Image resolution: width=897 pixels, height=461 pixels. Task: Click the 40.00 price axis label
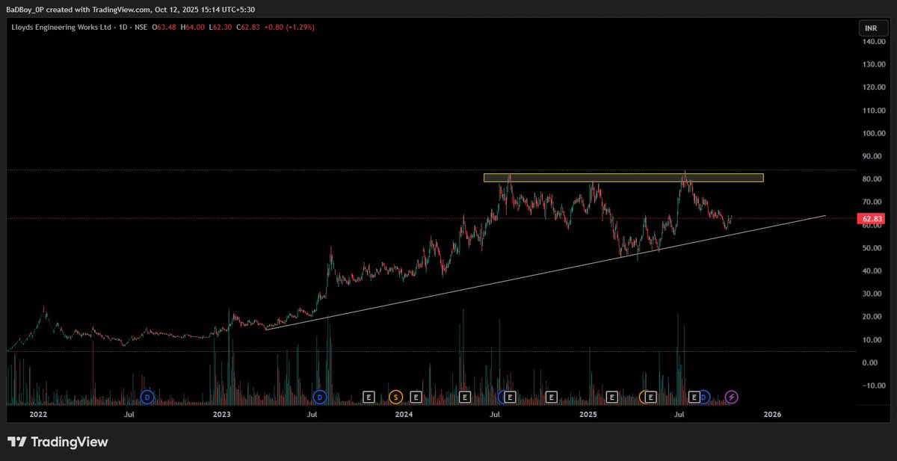click(x=872, y=271)
